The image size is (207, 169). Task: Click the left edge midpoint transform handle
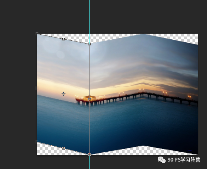37,88
